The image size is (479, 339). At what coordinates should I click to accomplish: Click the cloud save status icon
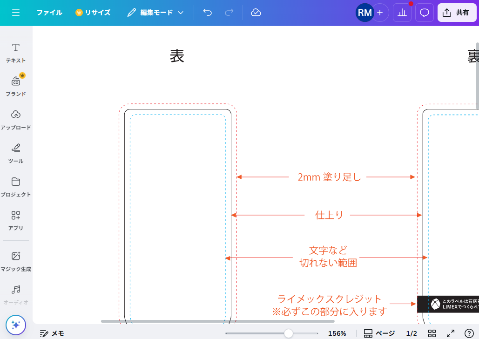pyautogui.click(x=256, y=13)
